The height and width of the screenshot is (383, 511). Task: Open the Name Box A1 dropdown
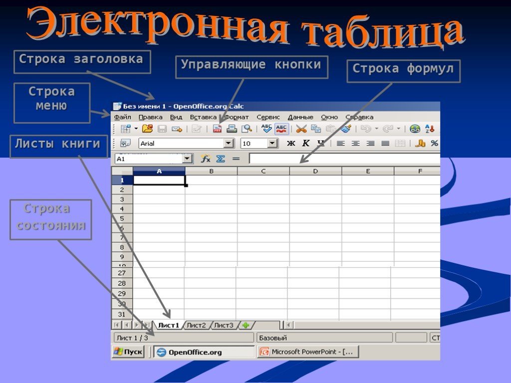[x=187, y=159]
